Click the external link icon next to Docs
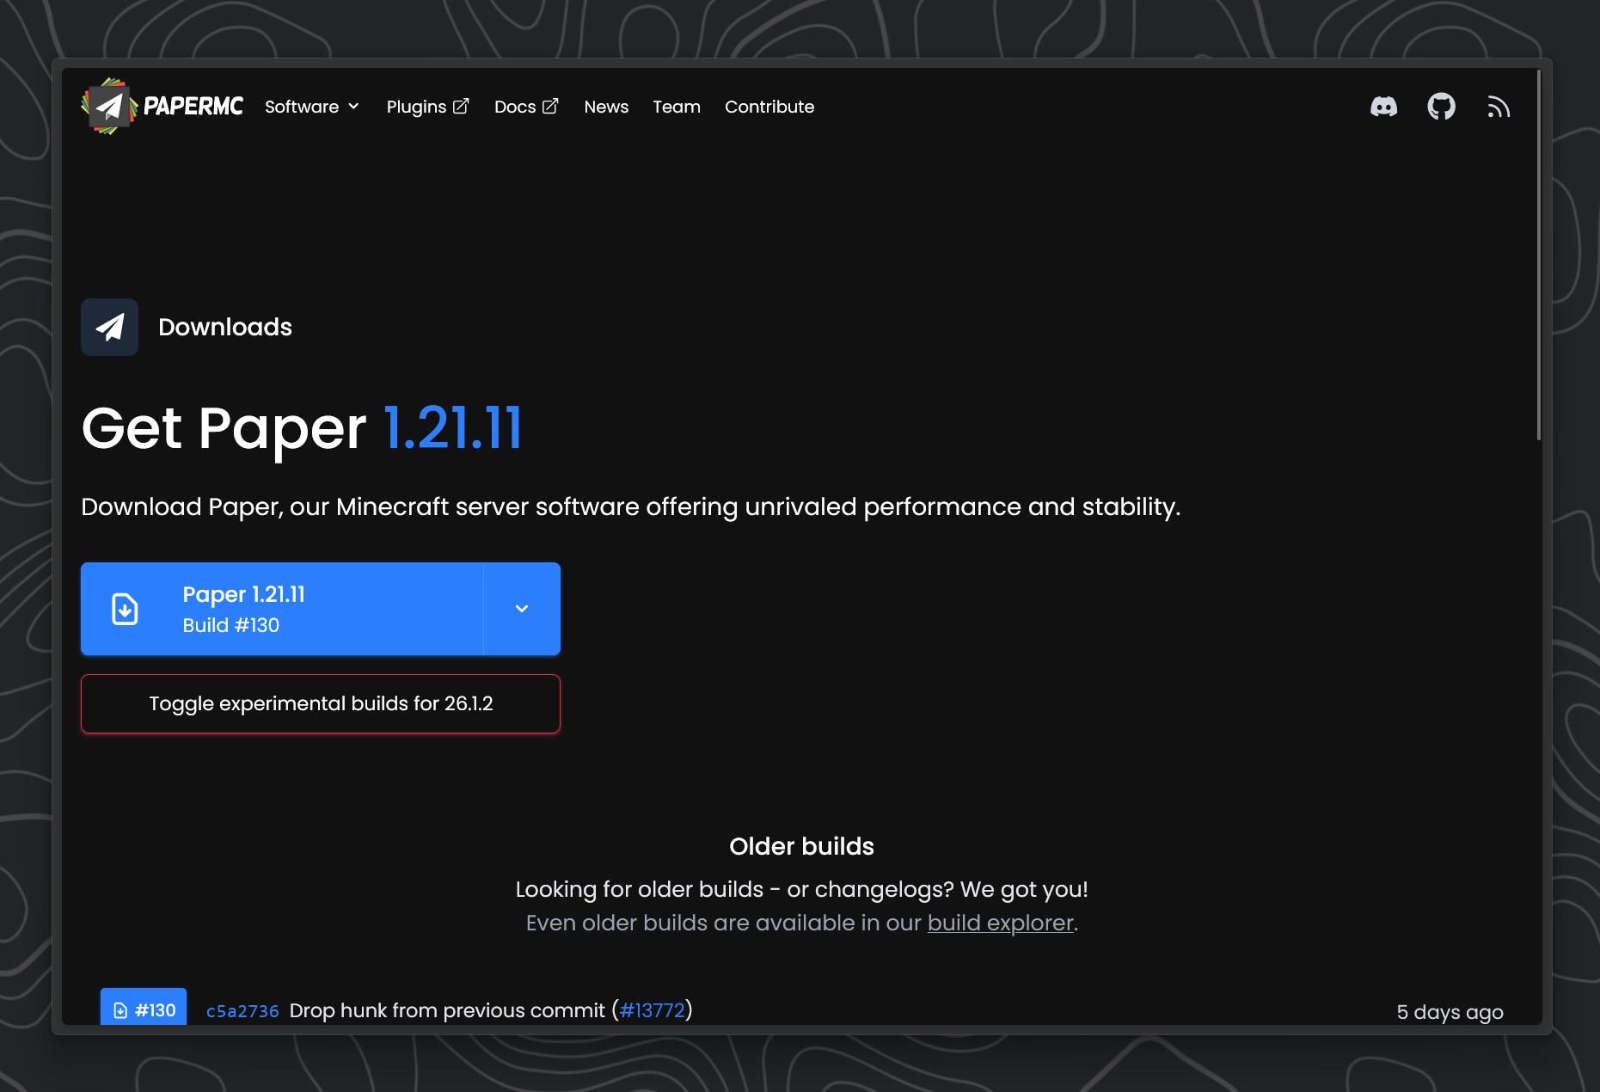 550,105
